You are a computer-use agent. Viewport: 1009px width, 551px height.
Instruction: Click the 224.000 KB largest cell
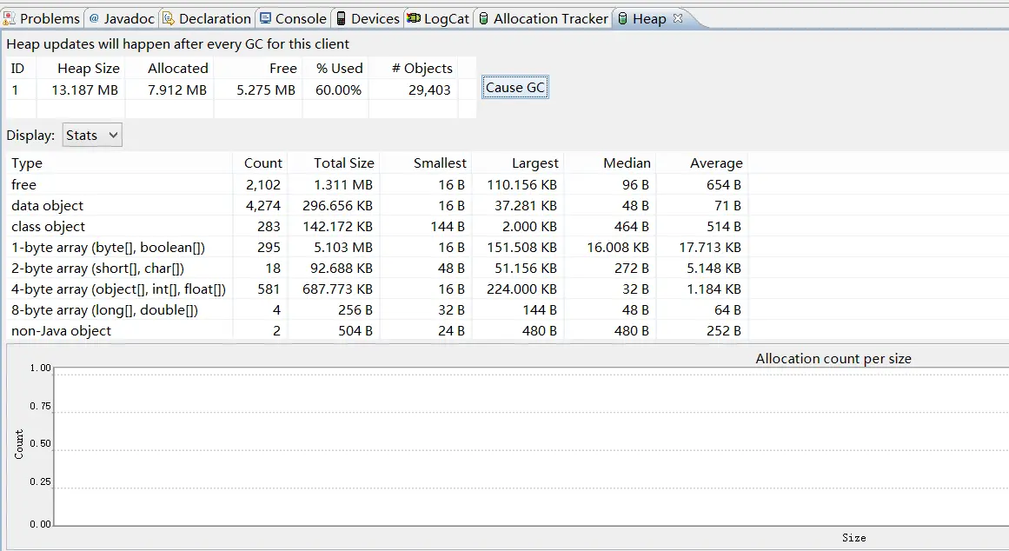[521, 289]
